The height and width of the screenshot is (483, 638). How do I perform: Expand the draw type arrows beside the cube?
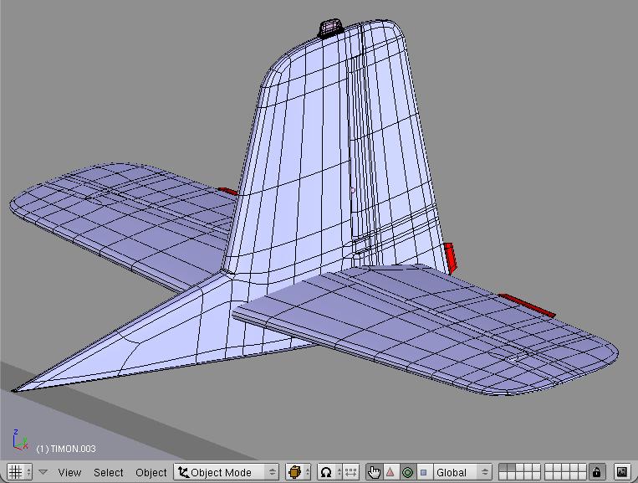click(308, 472)
